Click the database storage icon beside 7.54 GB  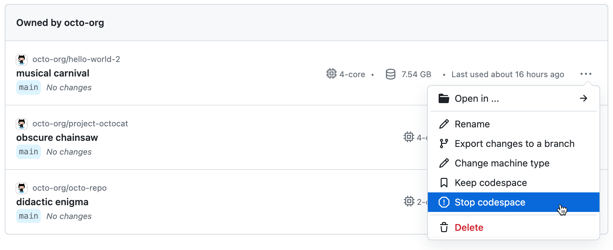390,74
